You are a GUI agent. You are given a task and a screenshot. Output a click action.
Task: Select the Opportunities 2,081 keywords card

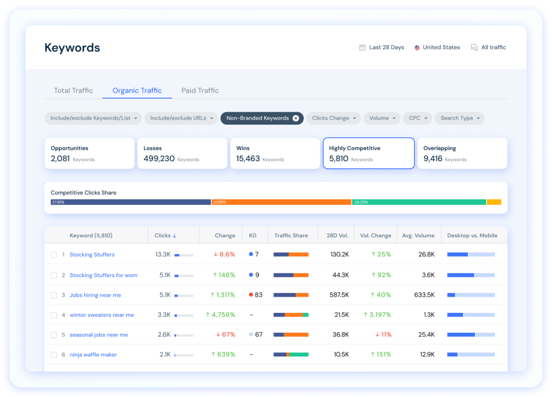click(89, 153)
